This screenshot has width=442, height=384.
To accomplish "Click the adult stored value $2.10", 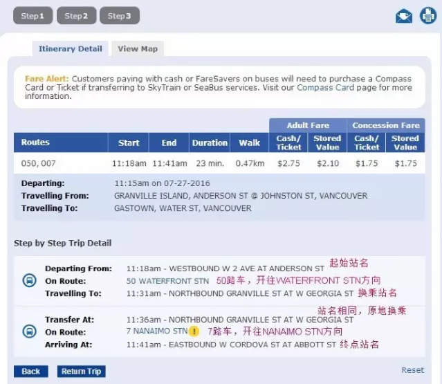I will tap(328, 163).
